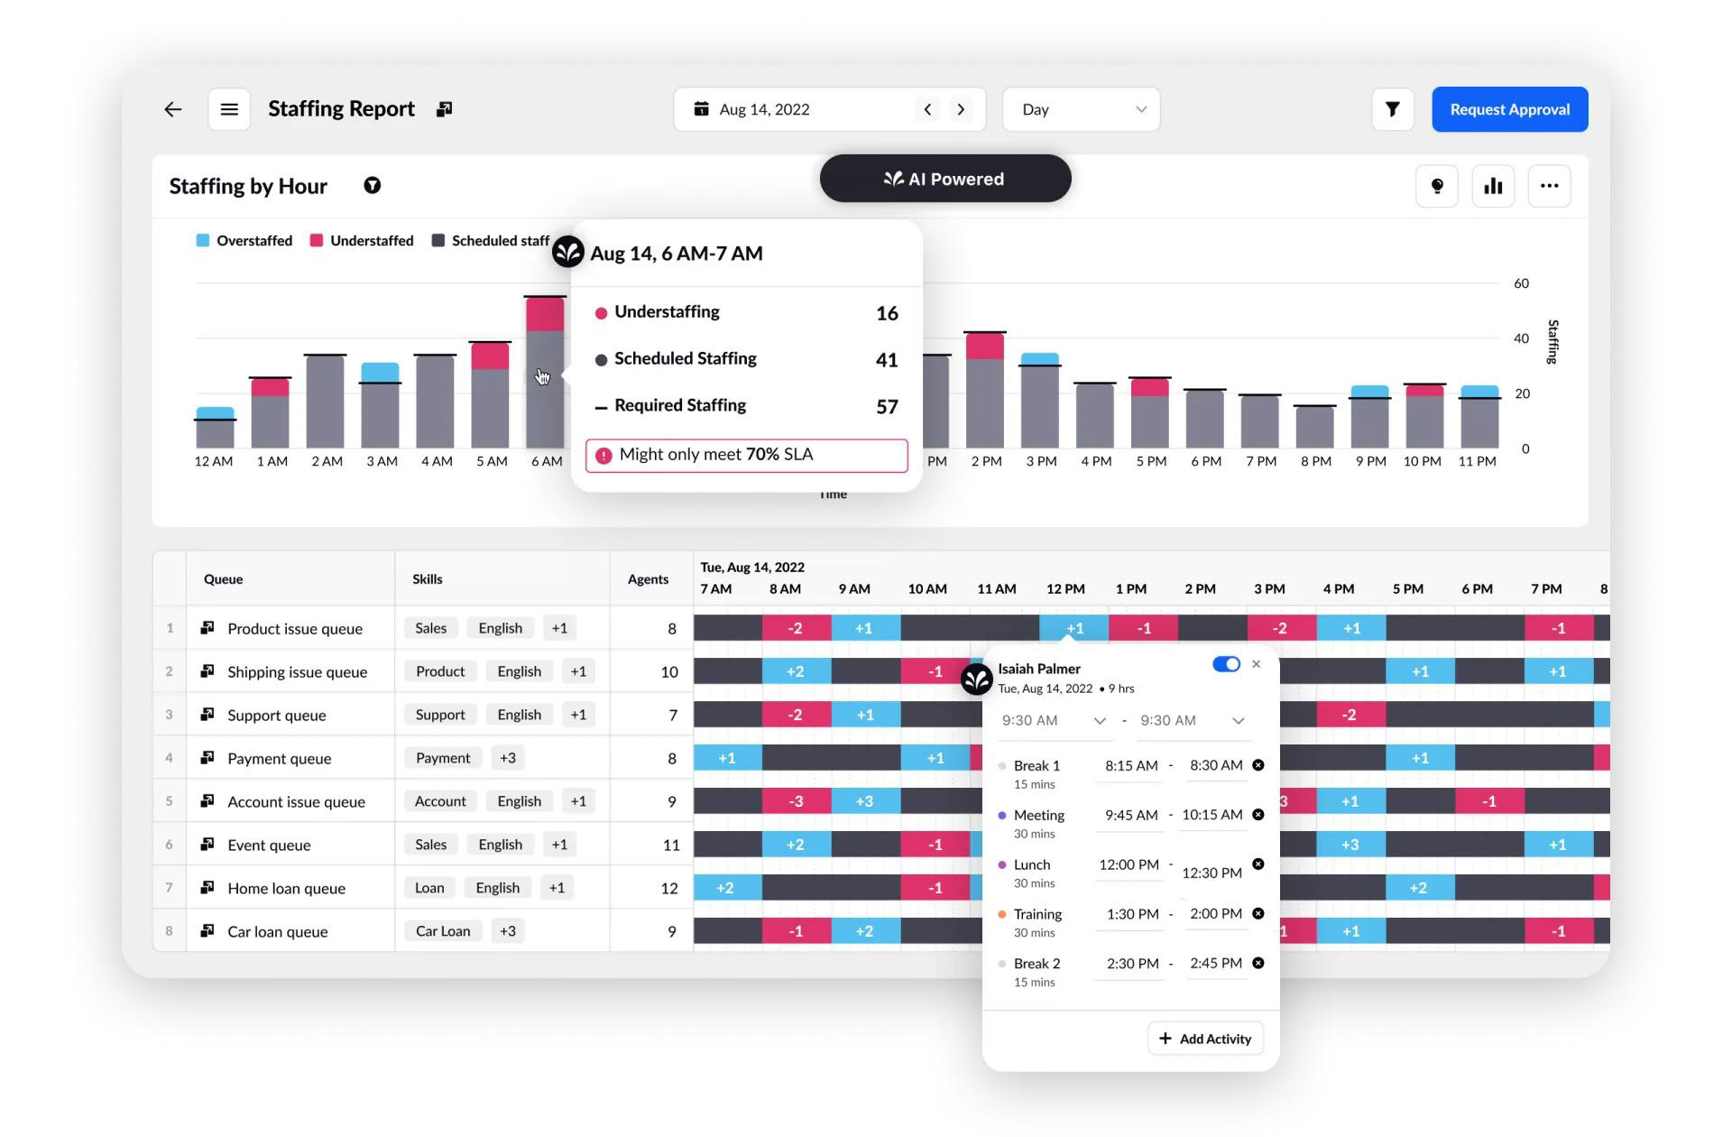Select the Product issue queue row
Screen dimensions: 1732x1137
click(294, 629)
